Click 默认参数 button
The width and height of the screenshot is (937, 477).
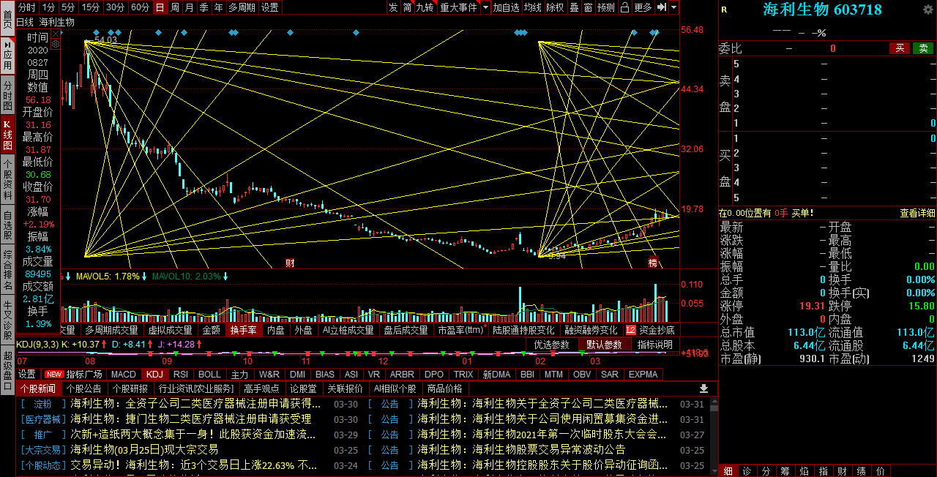pyautogui.click(x=604, y=345)
